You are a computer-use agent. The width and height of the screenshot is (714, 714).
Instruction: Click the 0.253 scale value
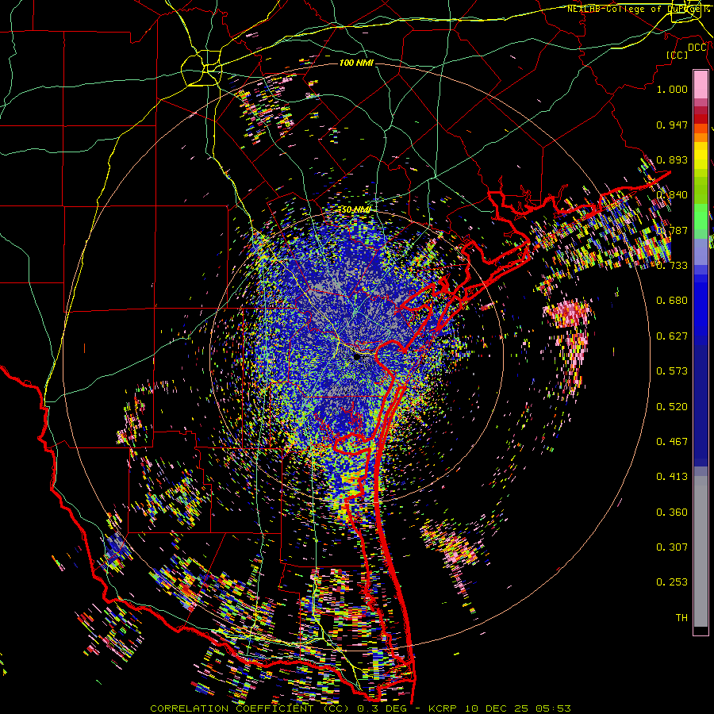click(x=672, y=582)
